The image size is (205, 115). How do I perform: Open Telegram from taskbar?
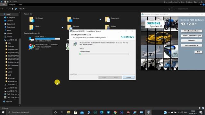108,112
